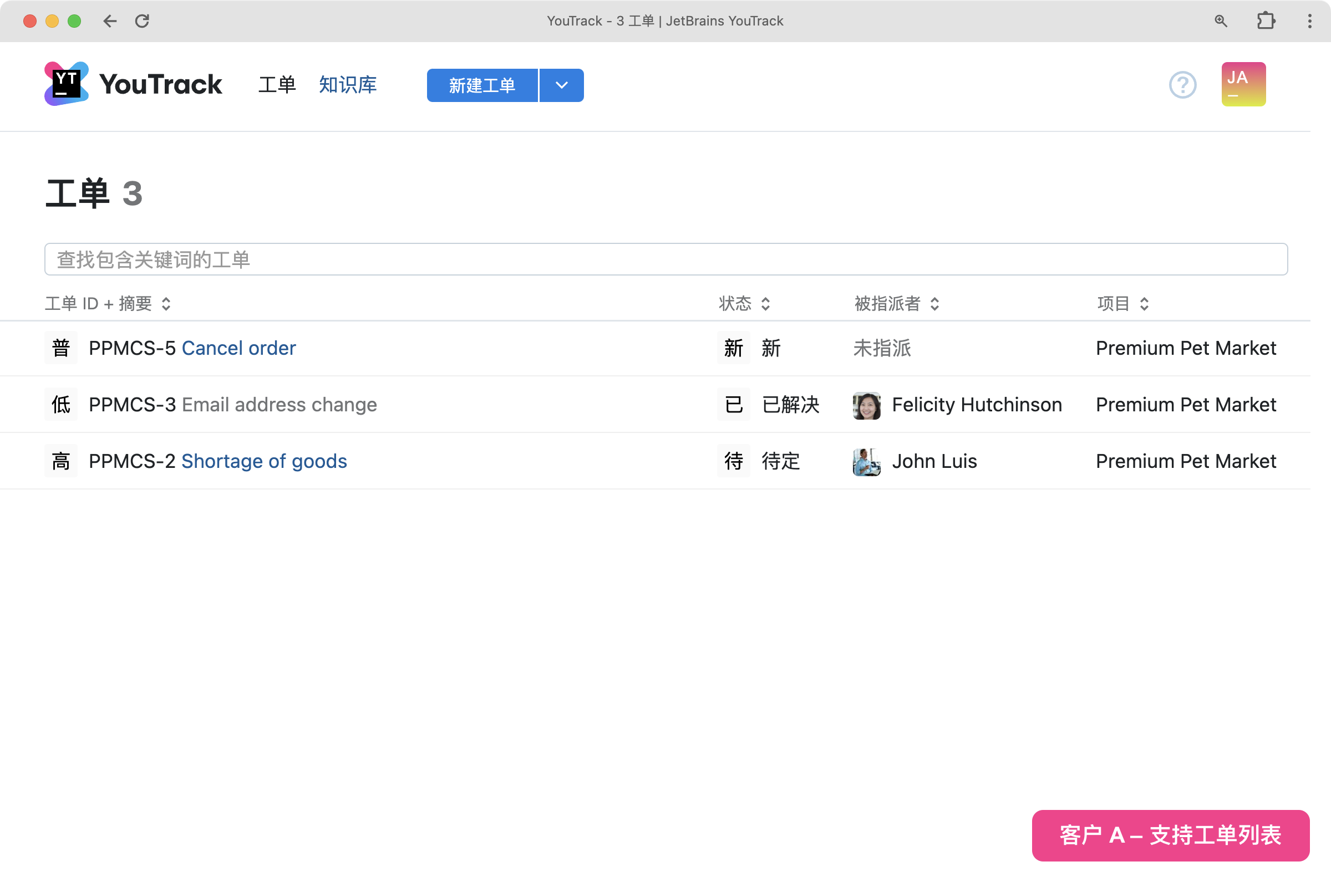Switch to the 工单 tab
Screen dimensions: 1331x887
tap(277, 85)
